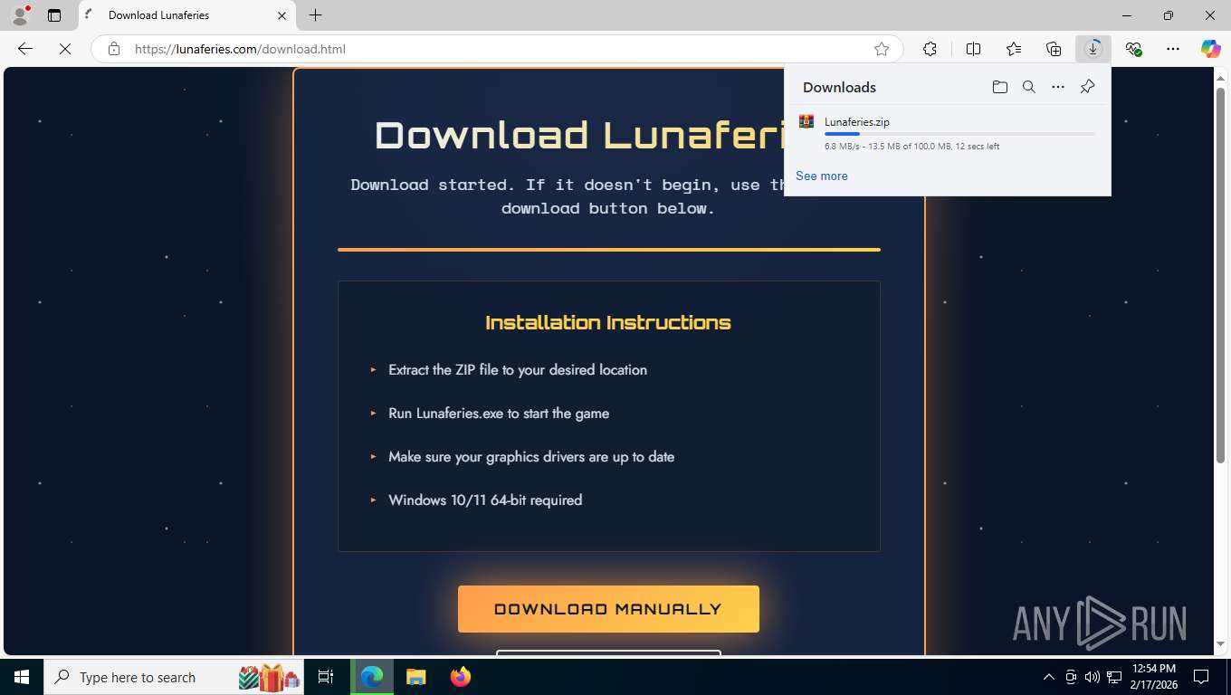Open downloads folder in Downloads panel
The image size is (1231, 695).
1000,87
